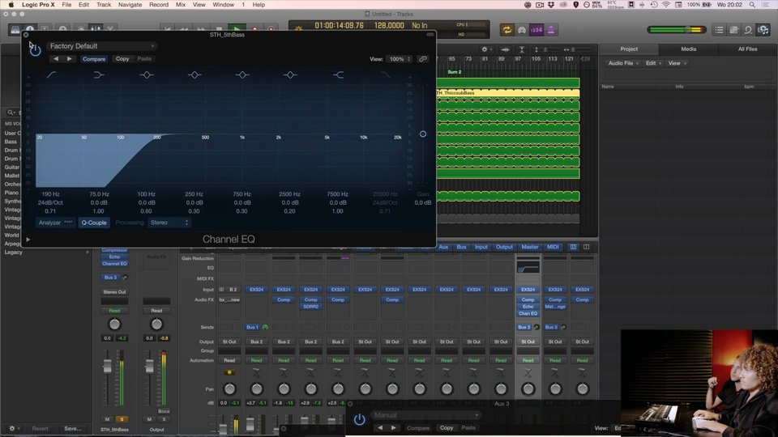Viewport: 778px width, 437px height.
Task: Open the Processing Stereo dropdown
Action: 169,223
